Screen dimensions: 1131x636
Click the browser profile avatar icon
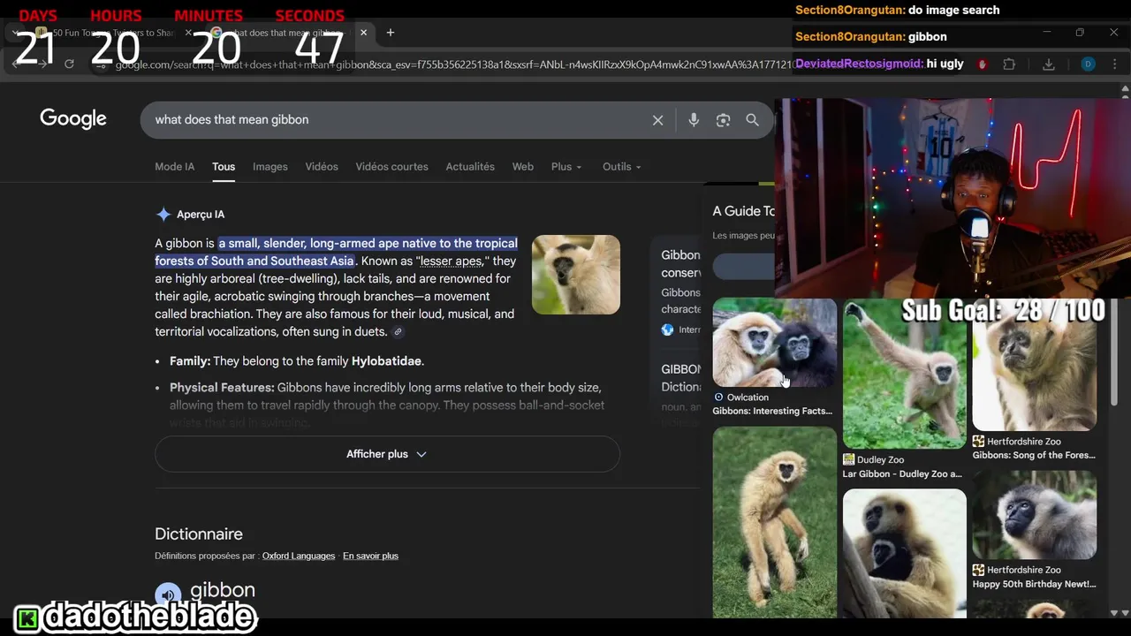[1088, 64]
